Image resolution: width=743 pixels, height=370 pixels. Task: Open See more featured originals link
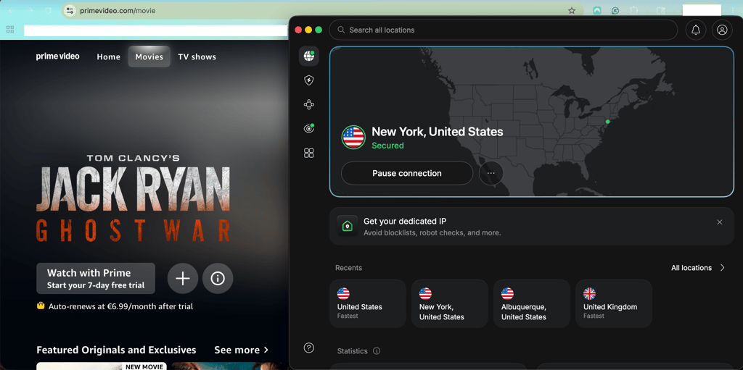coord(241,350)
